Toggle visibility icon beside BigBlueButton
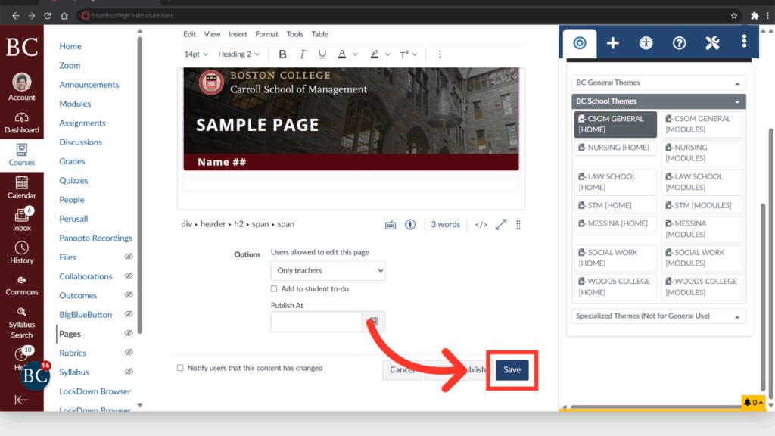 [x=129, y=314]
